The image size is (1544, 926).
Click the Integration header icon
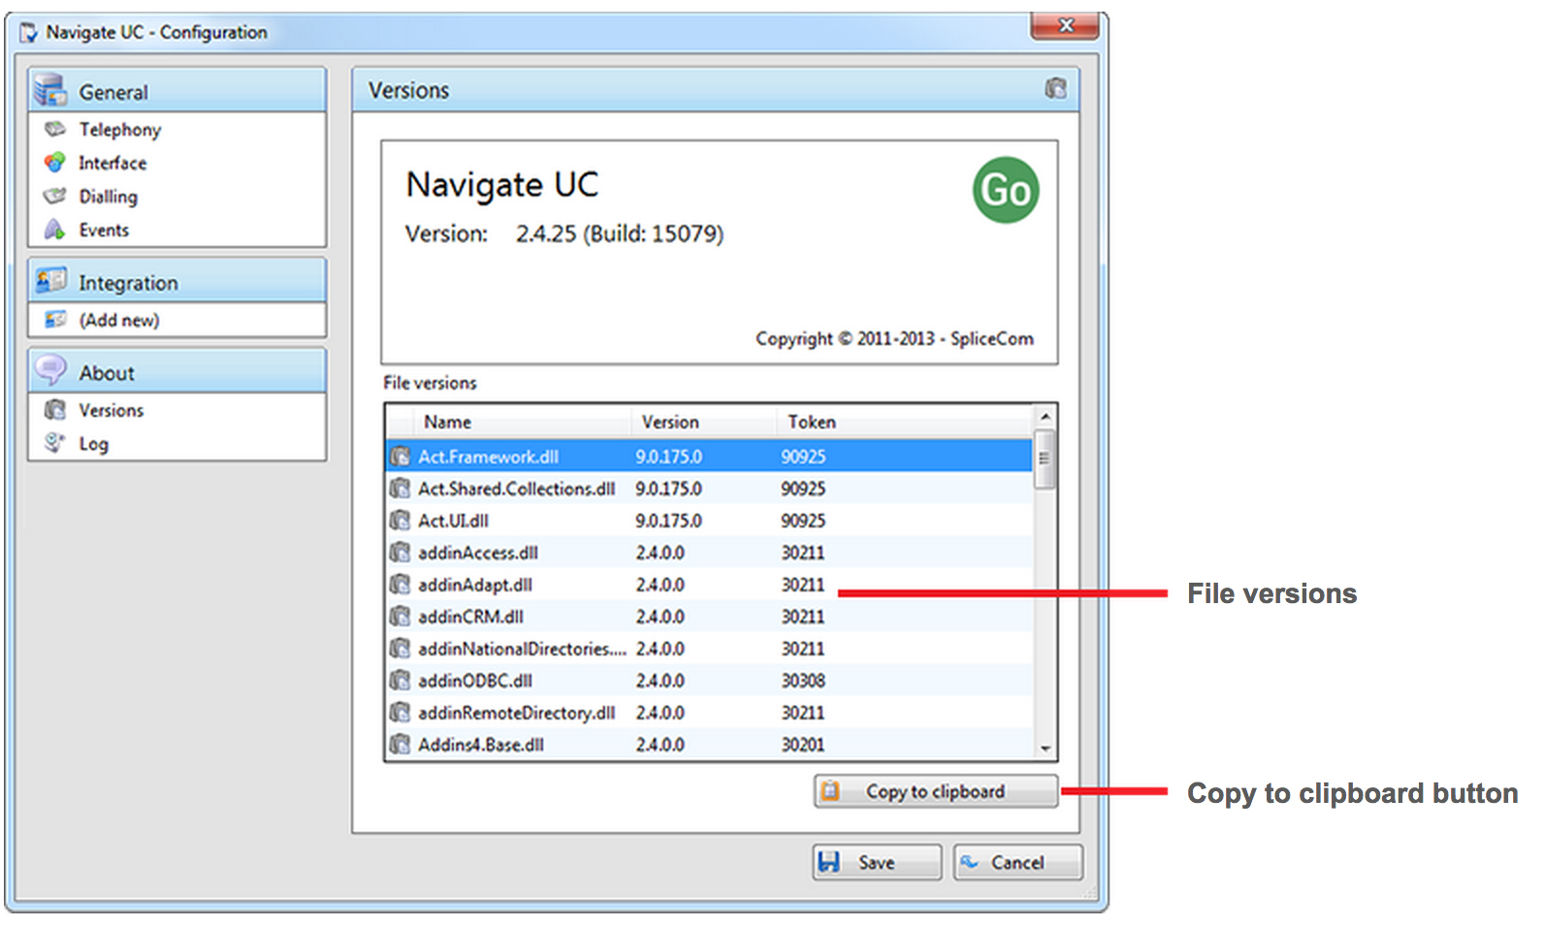(50, 281)
